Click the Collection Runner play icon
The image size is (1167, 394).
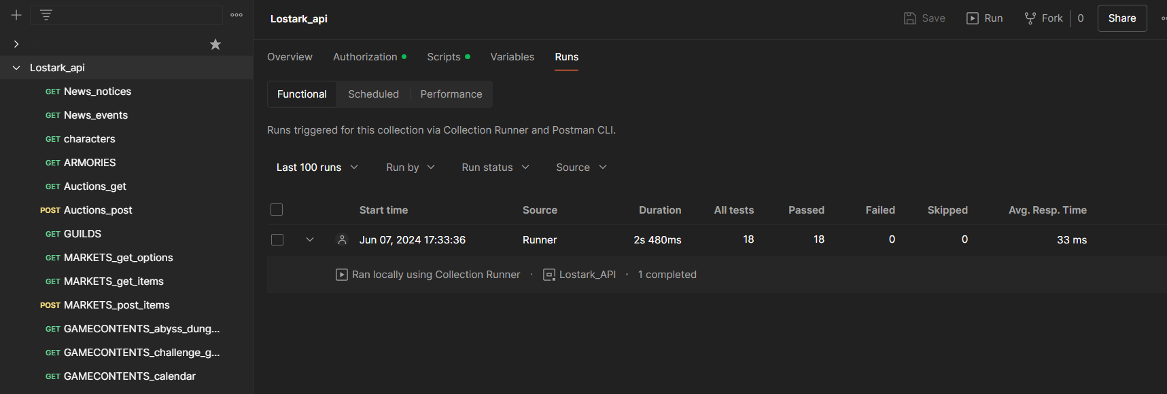coord(342,275)
